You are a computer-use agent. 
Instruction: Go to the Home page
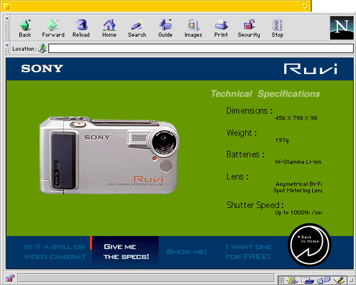coord(109,29)
